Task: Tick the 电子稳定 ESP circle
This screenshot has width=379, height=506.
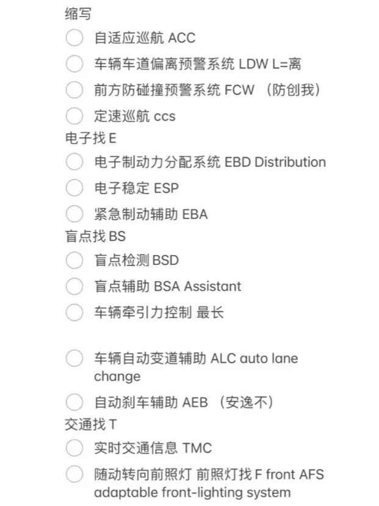Action: pos(74,188)
